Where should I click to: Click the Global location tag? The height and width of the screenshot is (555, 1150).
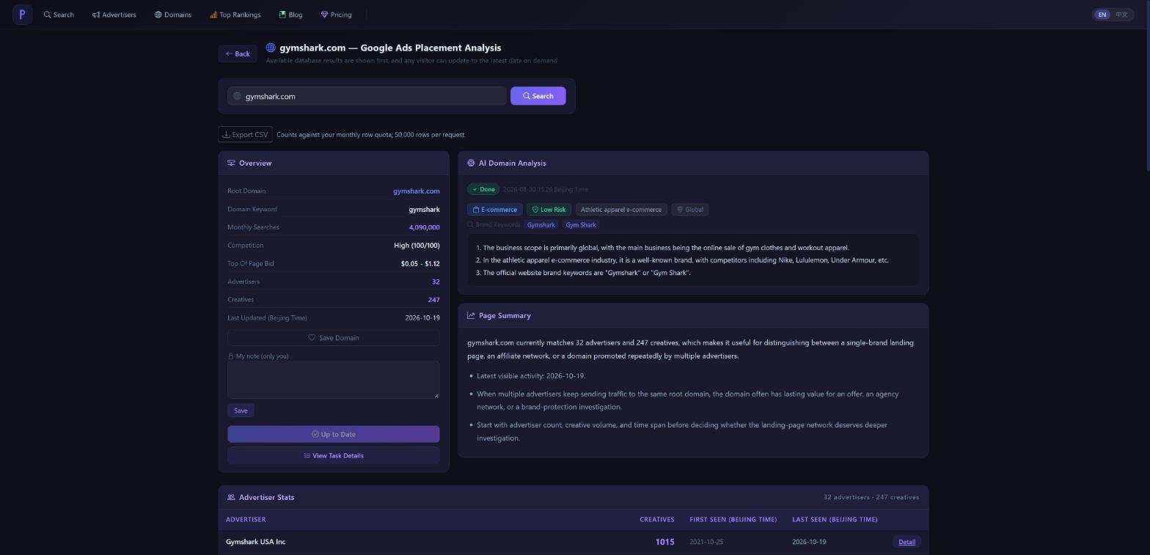(x=689, y=210)
